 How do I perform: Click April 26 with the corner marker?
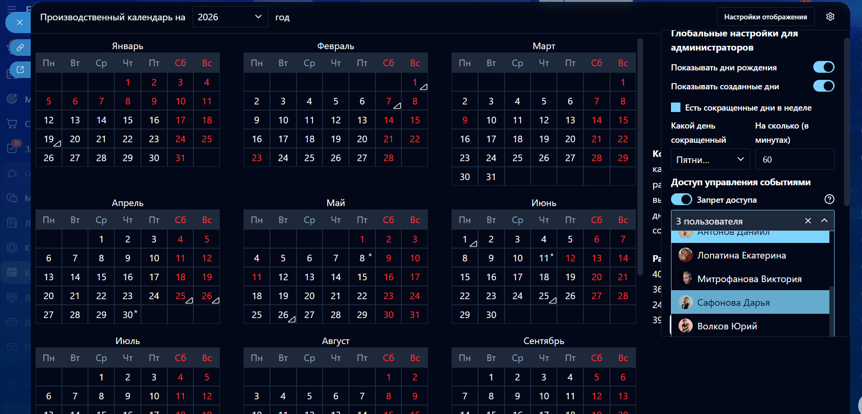click(207, 296)
